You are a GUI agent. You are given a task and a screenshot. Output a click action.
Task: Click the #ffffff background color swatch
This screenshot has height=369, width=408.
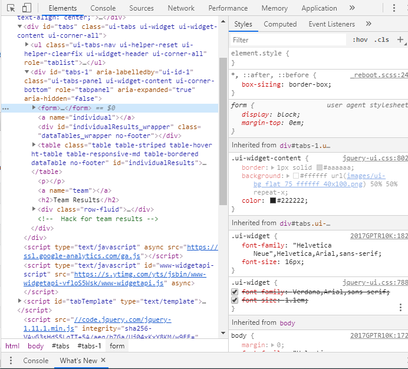pyautogui.click(x=296, y=176)
